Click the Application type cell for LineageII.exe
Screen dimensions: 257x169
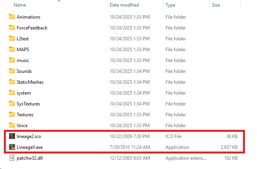pos(177,147)
